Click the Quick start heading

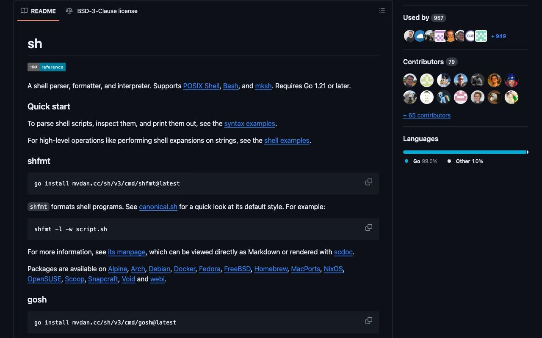click(49, 106)
